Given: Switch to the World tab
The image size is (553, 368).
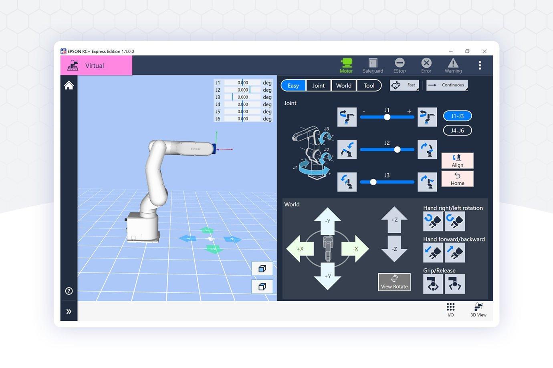Looking at the screenshot, I should tap(343, 86).
